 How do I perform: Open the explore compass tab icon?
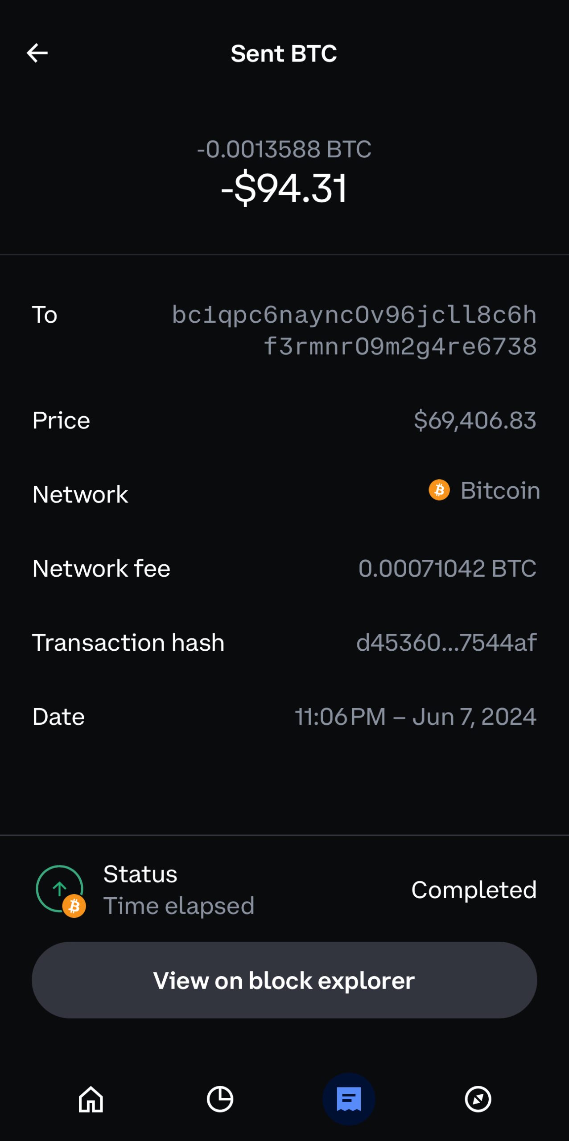click(478, 1099)
